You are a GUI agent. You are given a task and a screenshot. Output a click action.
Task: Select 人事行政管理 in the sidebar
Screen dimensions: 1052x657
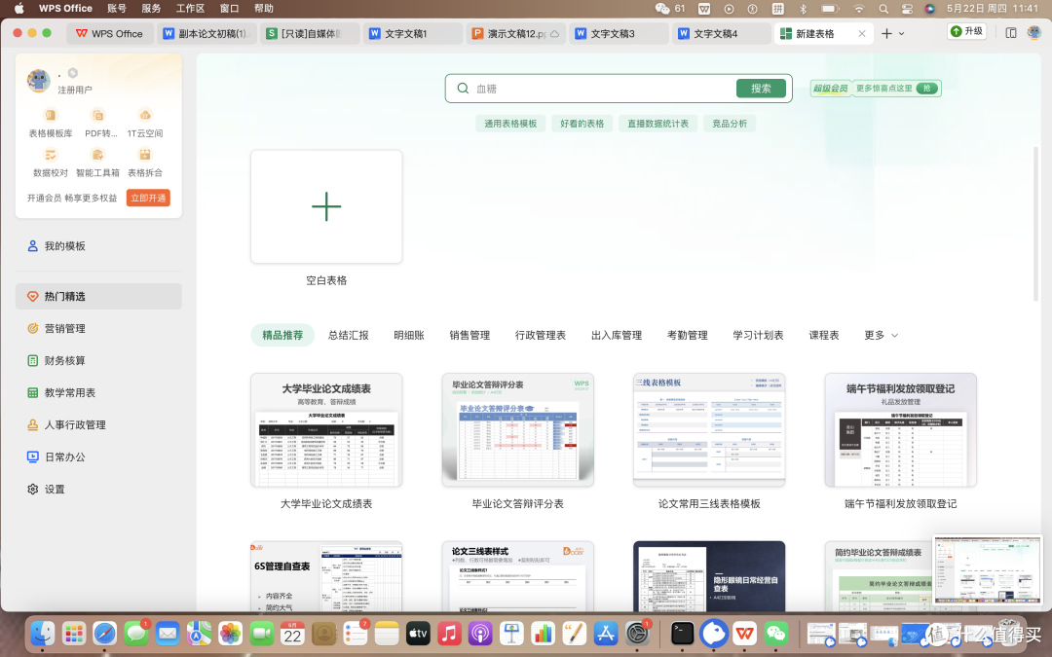pos(98,425)
